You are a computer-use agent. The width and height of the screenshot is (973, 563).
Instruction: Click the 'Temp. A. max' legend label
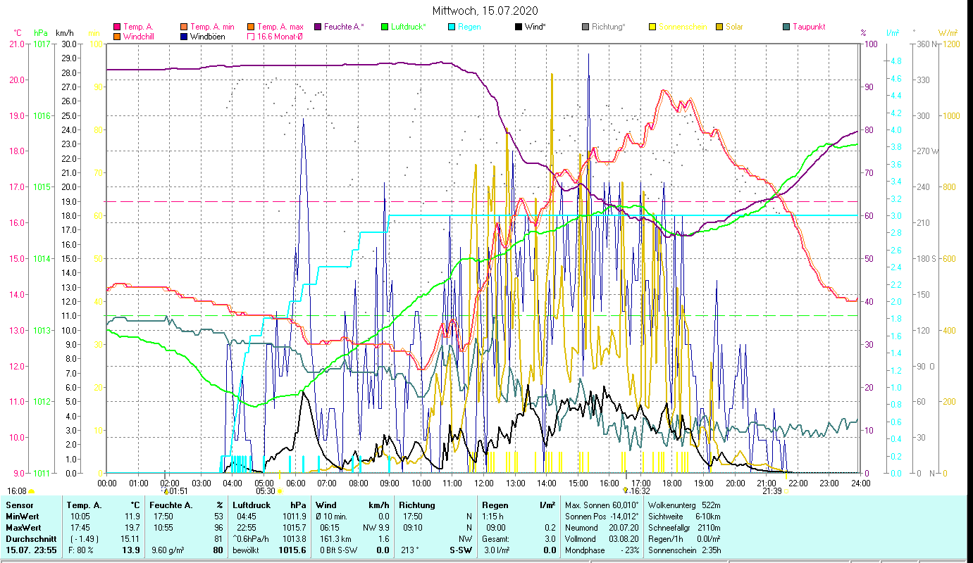[280, 27]
